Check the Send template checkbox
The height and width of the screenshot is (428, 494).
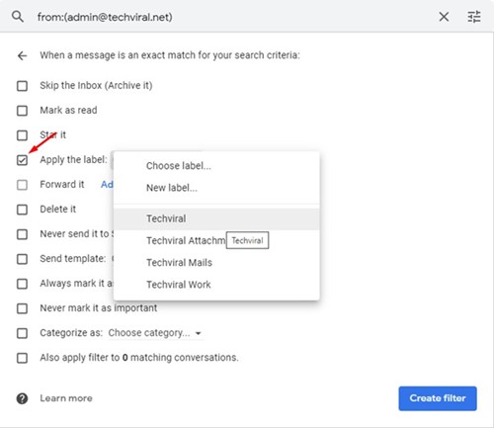pos(22,259)
